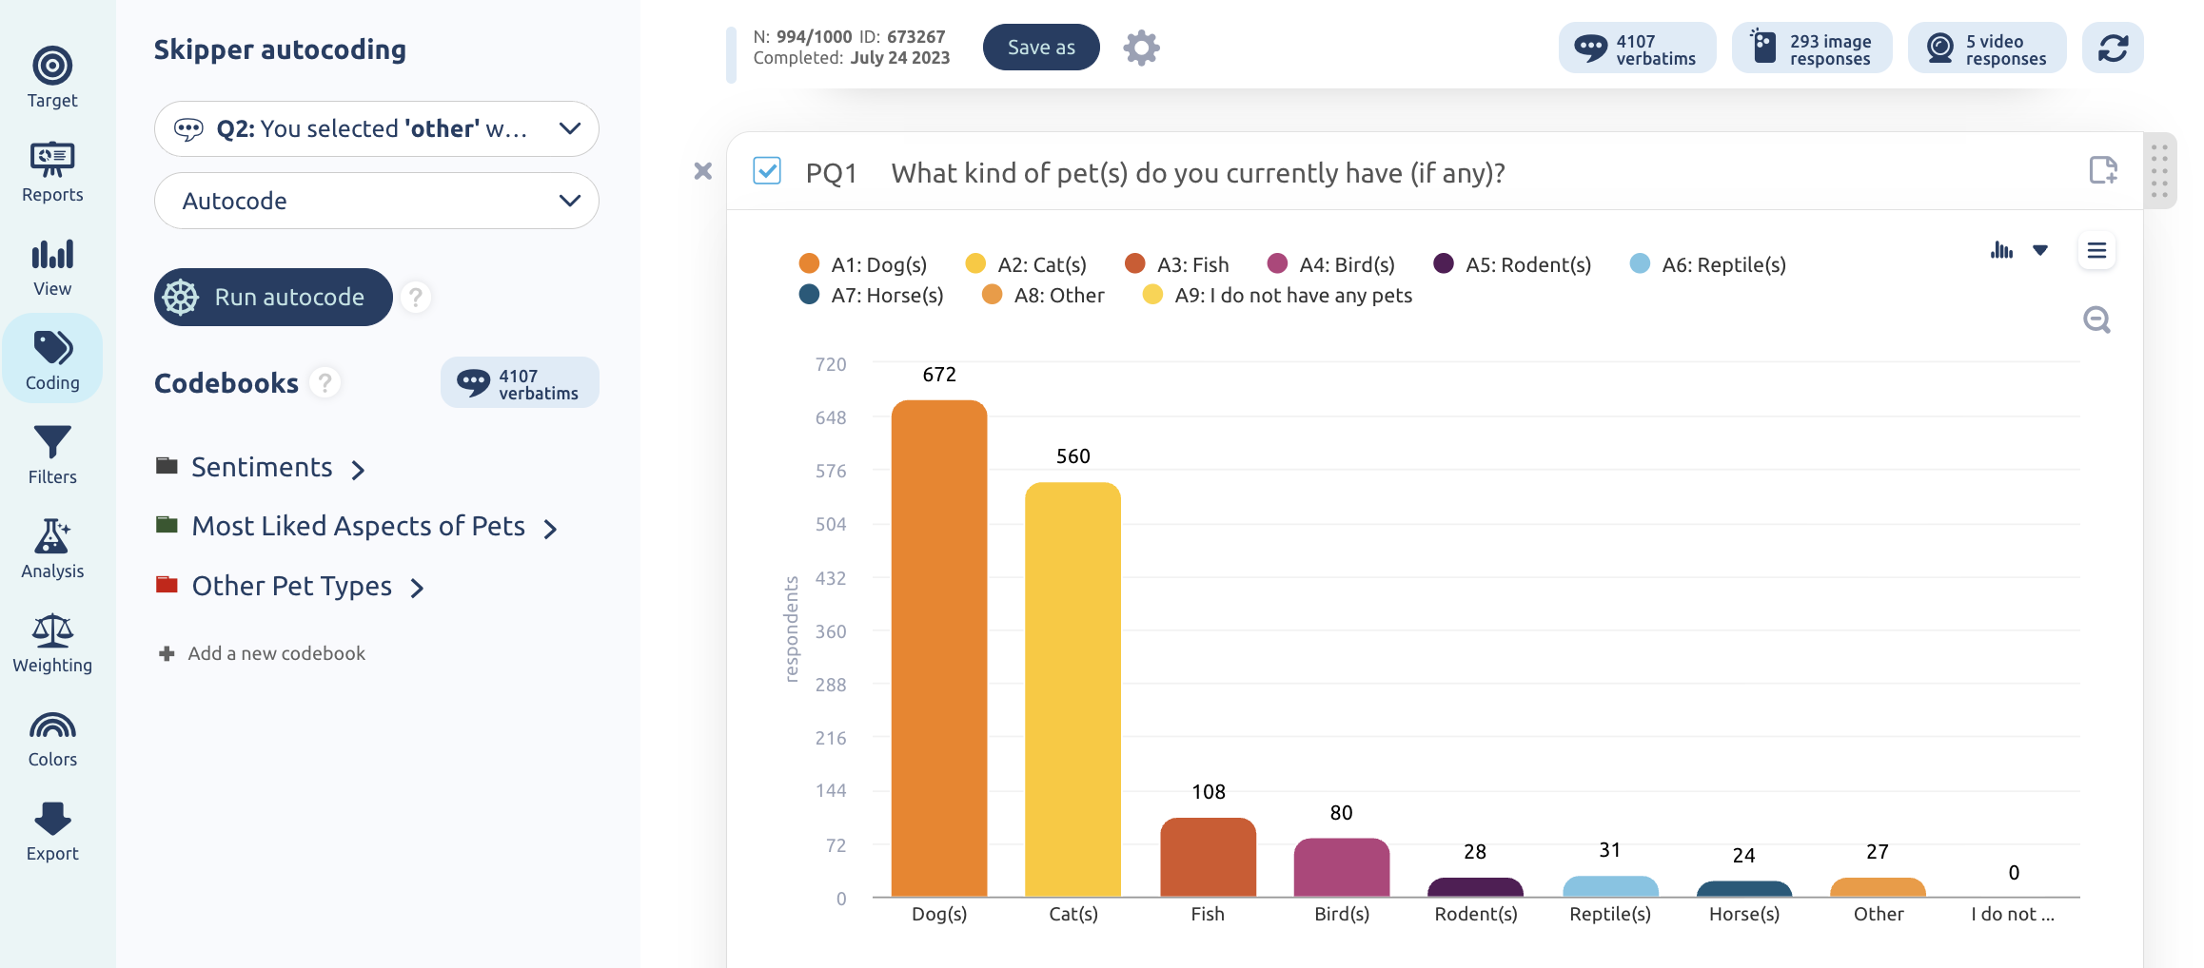Open the Export section
Screen dimensions: 2204x968
pos(52,831)
